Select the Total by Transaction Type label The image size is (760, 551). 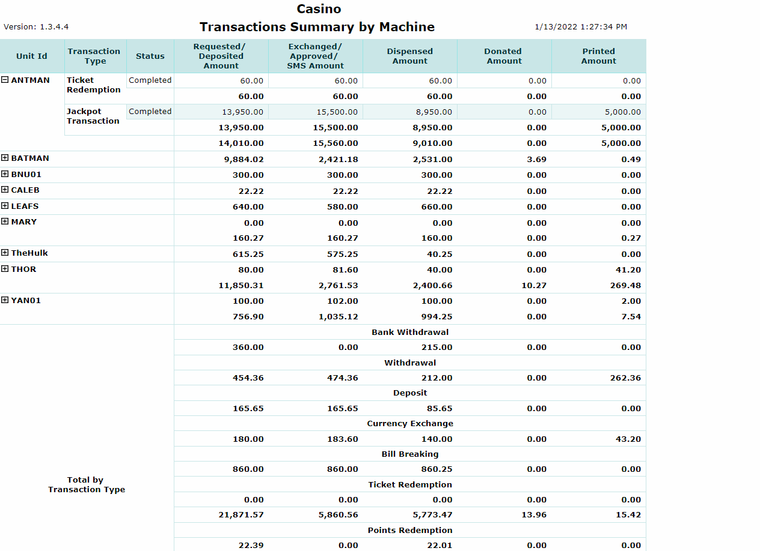(x=86, y=484)
